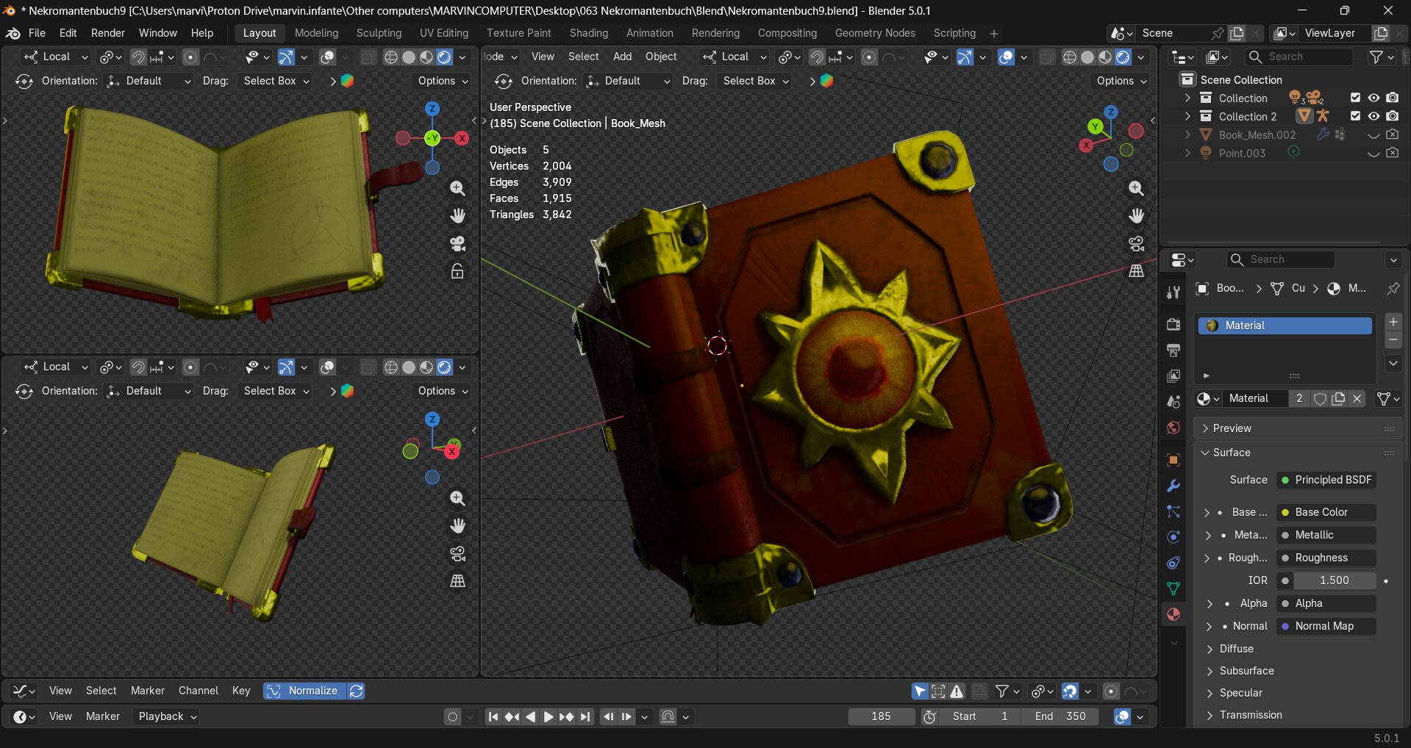Add a new material slot with plus
Image resolution: width=1411 pixels, height=748 pixels.
click(x=1393, y=322)
